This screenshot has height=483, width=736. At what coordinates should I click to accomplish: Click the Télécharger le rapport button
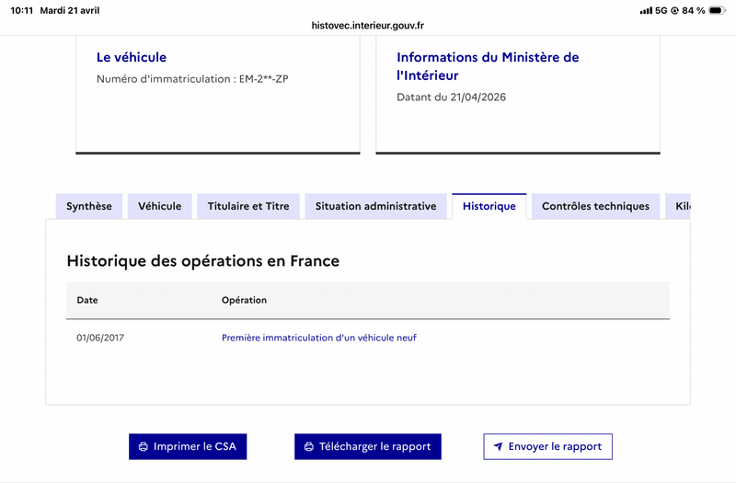tap(368, 446)
